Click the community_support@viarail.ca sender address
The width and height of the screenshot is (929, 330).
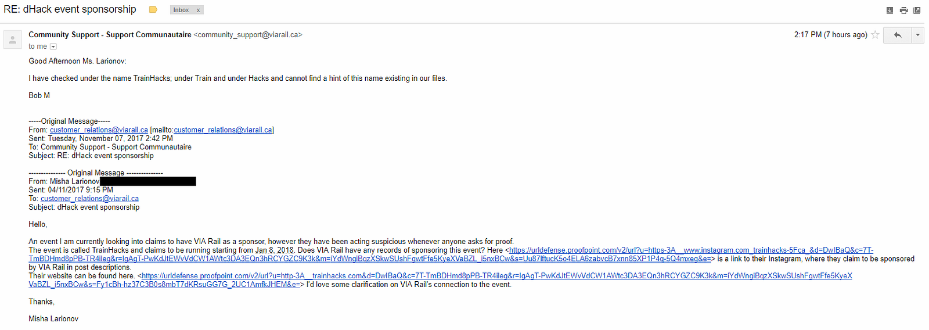(x=248, y=35)
